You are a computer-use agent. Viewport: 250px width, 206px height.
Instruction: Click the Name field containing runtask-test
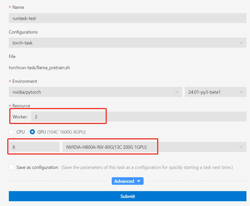point(127,18)
